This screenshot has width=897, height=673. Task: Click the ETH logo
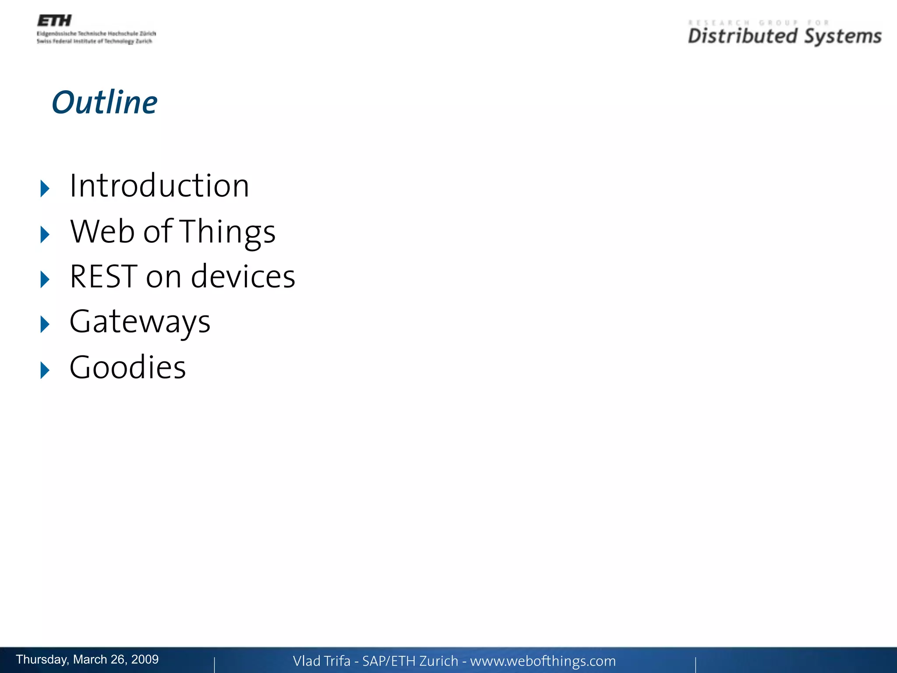54,20
